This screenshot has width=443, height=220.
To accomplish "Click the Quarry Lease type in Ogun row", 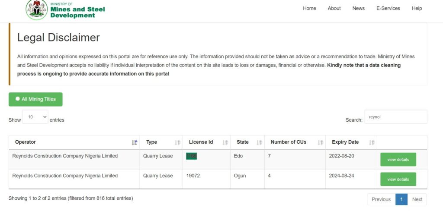I will click(x=158, y=176).
